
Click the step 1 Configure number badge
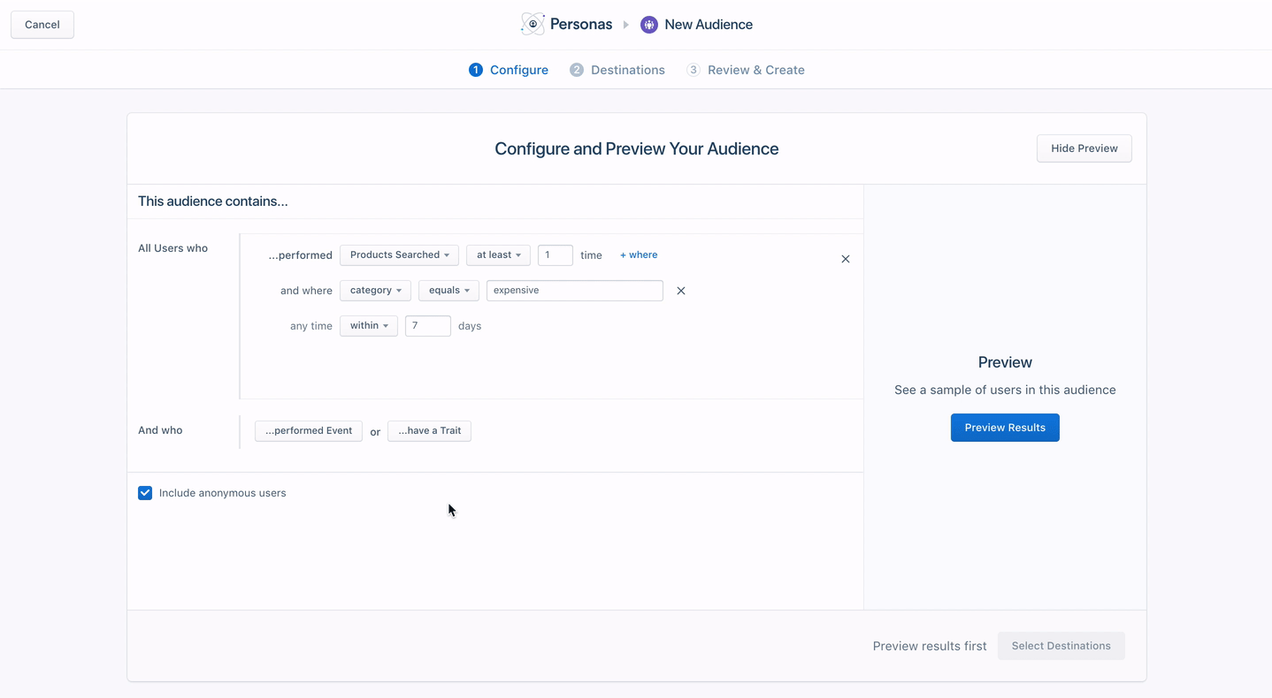pos(476,70)
